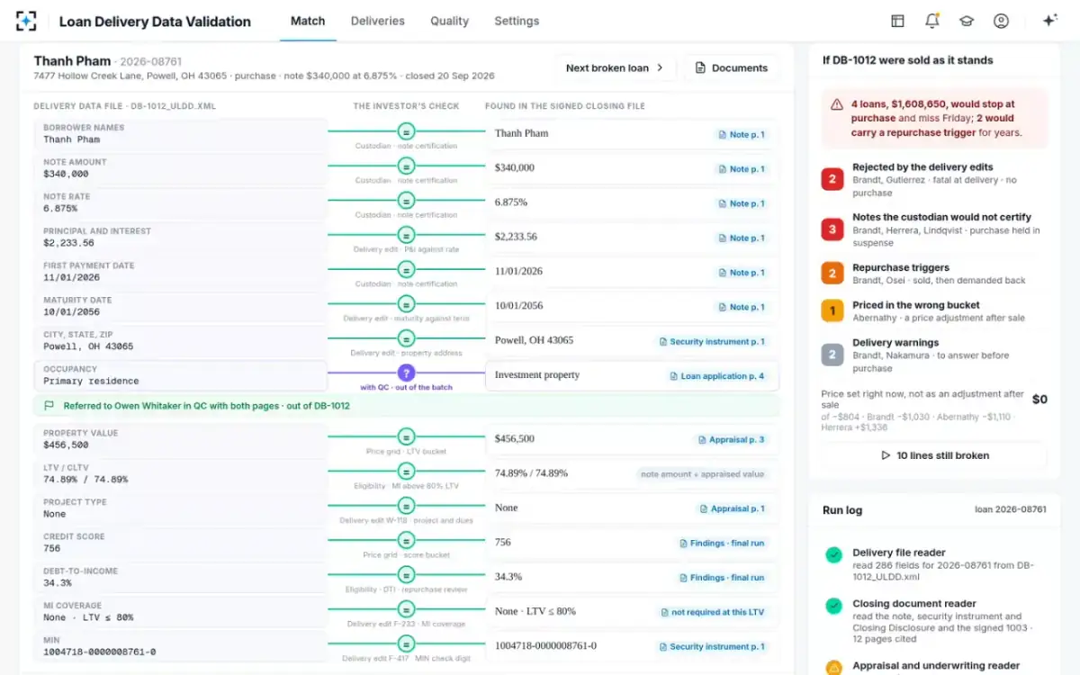The image size is (1080, 675).
Task: Click the Occupancy 'Primary residence' field
Action: (x=180, y=374)
